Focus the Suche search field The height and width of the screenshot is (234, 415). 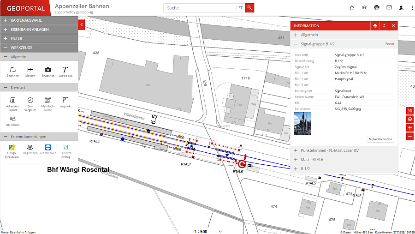coord(200,8)
